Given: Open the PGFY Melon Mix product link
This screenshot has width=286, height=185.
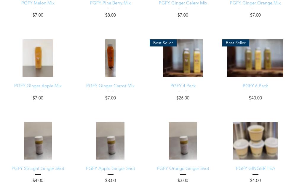Looking at the screenshot, I should (x=38, y=3).
